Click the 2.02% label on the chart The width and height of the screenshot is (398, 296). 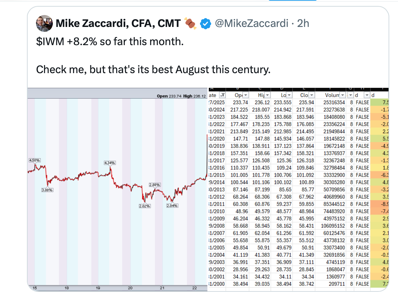[x=144, y=206]
